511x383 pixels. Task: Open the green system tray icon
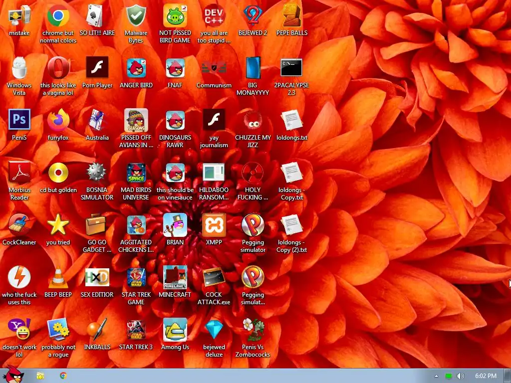pyautogui.click(x=449, y=376)
